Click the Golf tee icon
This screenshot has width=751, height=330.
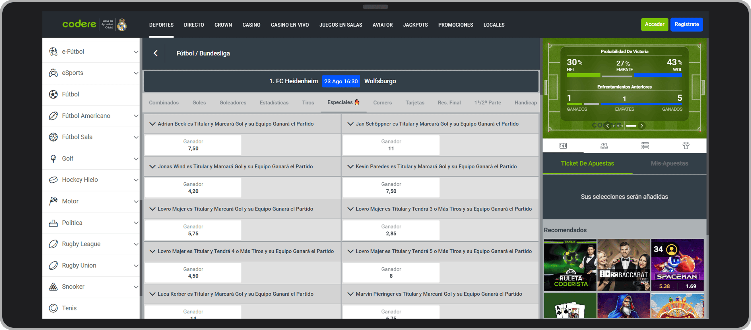point(53,158)
